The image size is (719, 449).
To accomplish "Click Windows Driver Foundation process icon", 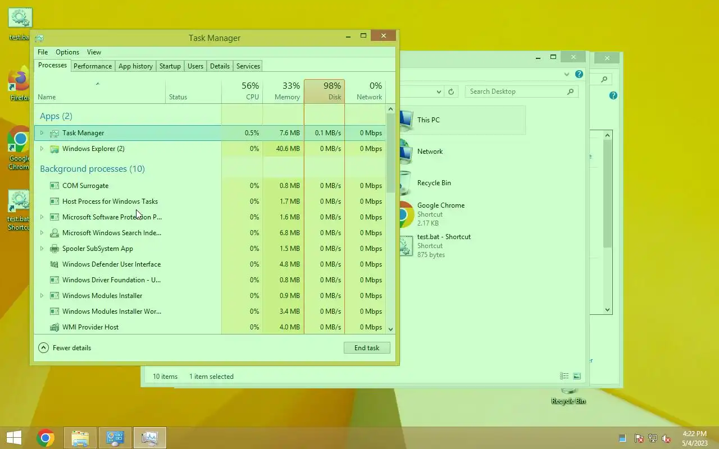I will pyautogui.click(x=54, y=280).
